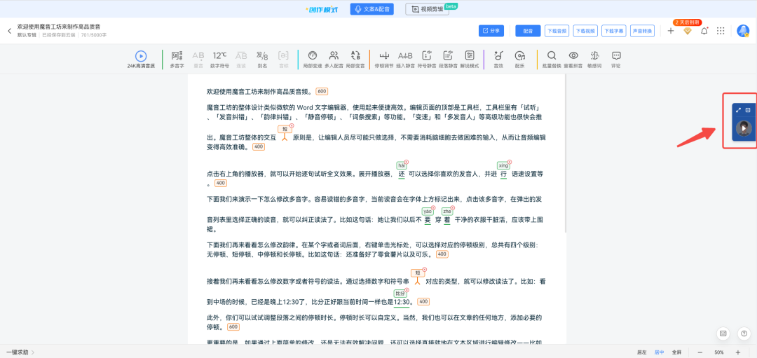The width and height of the screenshot is (757, 358).
Task: Switch to the 视频剪辑 beta tab
Action: [428, 9]
